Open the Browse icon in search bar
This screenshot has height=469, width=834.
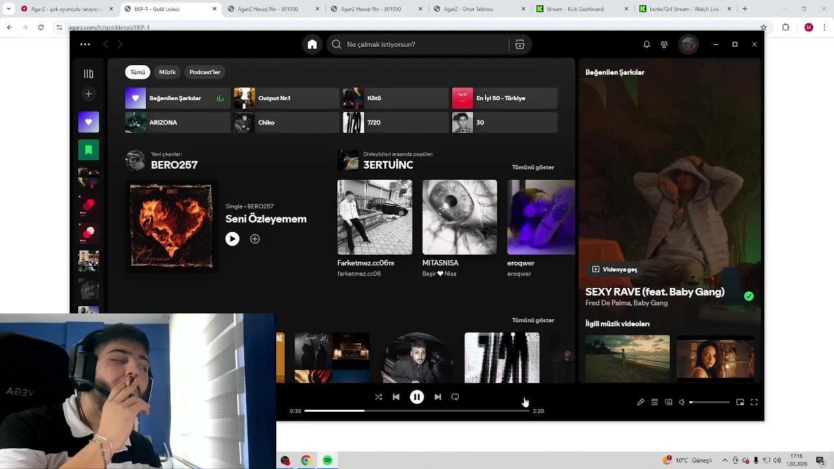click(x=519, y=44)
